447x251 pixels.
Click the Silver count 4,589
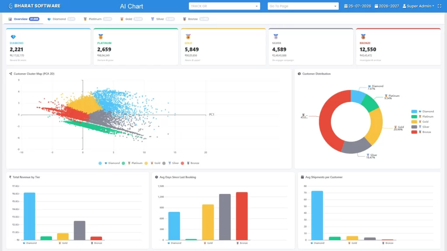point(279,50)
